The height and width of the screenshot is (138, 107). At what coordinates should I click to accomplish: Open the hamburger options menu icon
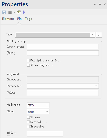point(10,12)
